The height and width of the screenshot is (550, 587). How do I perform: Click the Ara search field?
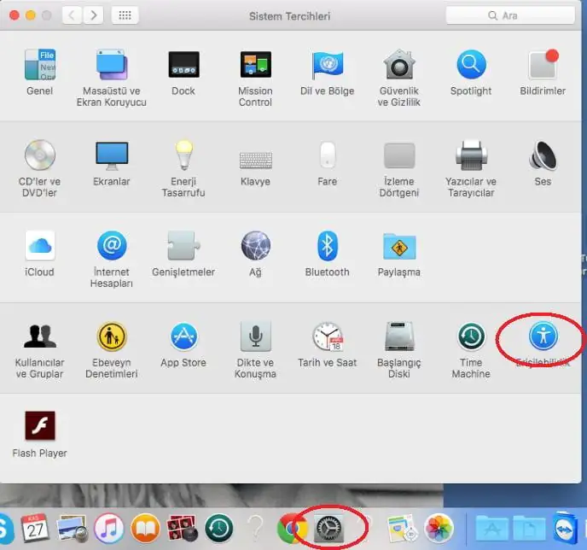(510, 15)
